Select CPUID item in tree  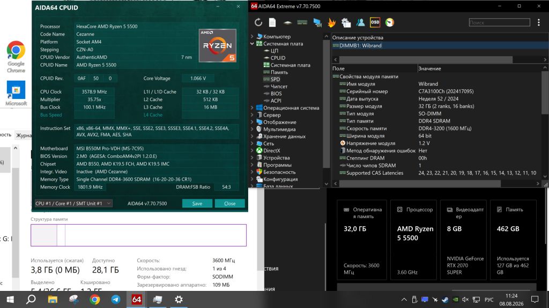point(278,58)
